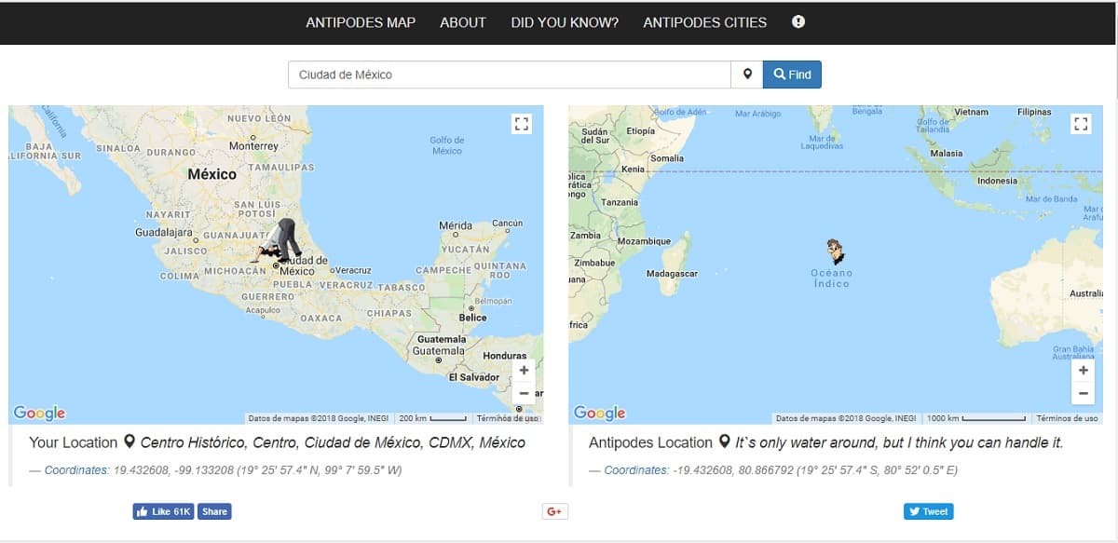Zoom in using plus control on left map
Screen dimensions: 1118x543
point(524,370)
